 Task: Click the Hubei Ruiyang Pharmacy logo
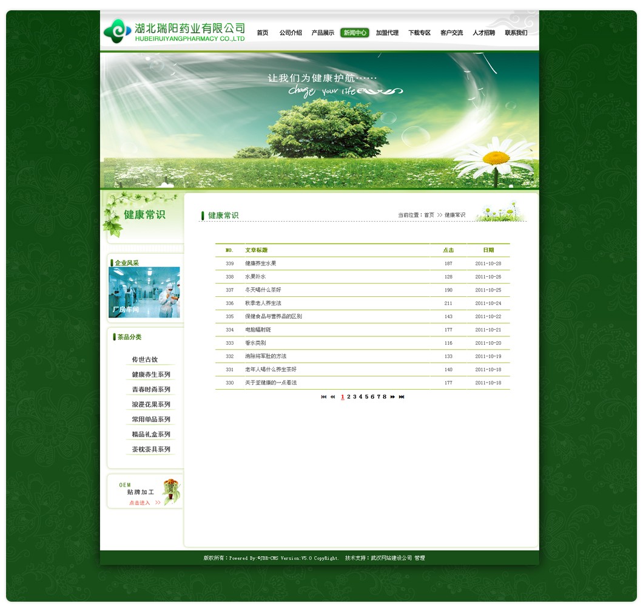[174, 31]
